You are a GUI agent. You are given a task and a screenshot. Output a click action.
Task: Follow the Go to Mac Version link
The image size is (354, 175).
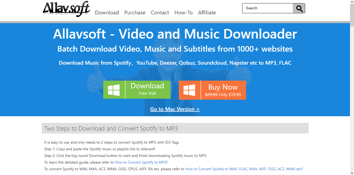[x=175, y=109]
